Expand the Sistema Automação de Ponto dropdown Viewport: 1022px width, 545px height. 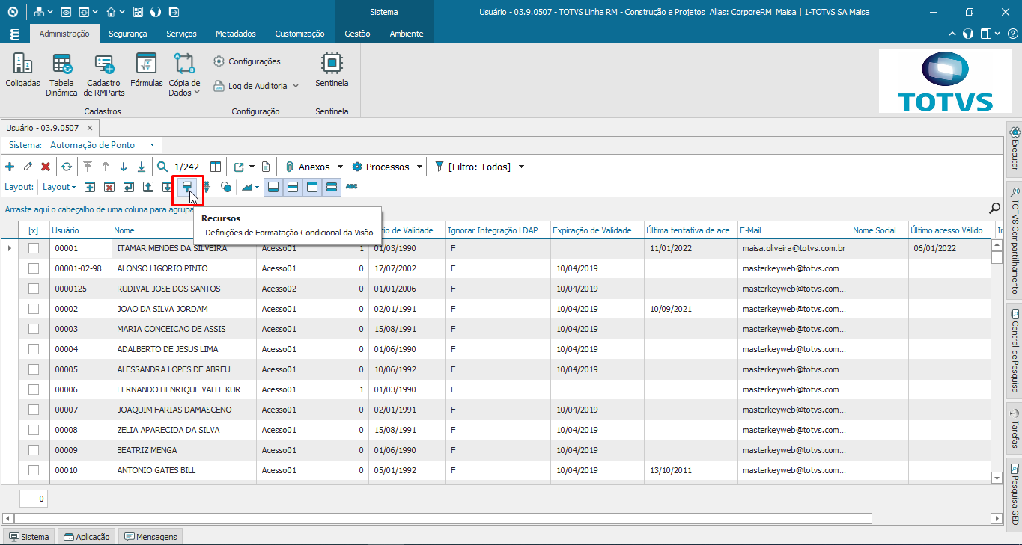click(x=152, y=145)
